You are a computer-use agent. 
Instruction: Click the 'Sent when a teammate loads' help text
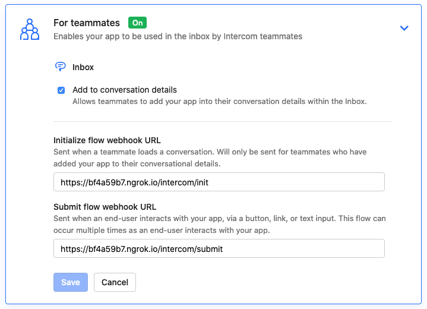pos(218,157)
